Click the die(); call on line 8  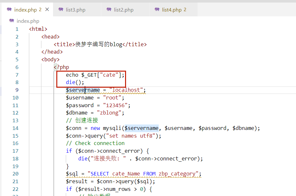[x=75, y=82]
